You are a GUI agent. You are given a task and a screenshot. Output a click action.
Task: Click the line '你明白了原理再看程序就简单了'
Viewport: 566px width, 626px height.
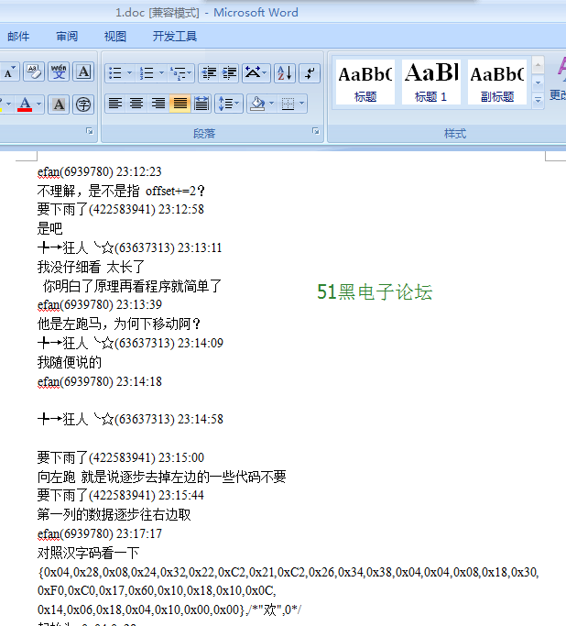click(132, 286)
